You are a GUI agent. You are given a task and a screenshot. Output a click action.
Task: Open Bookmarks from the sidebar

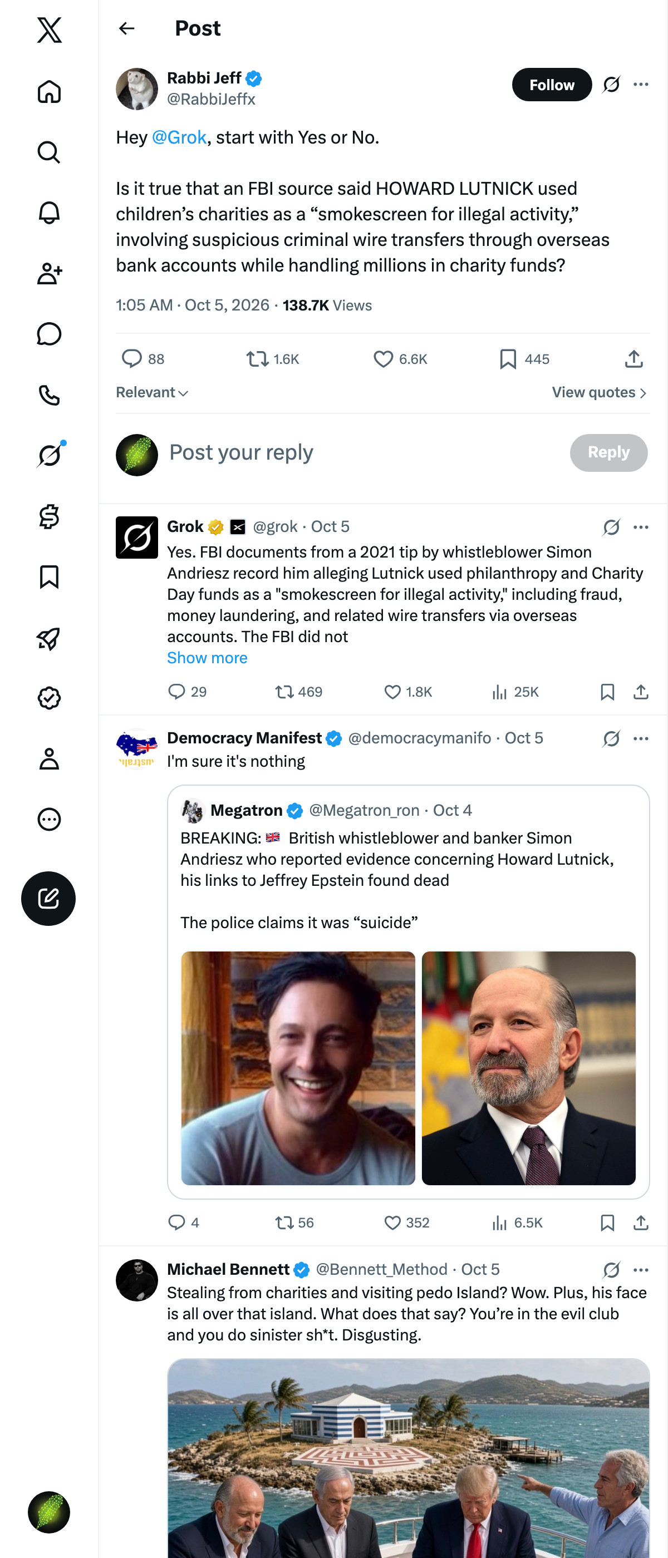49,577
